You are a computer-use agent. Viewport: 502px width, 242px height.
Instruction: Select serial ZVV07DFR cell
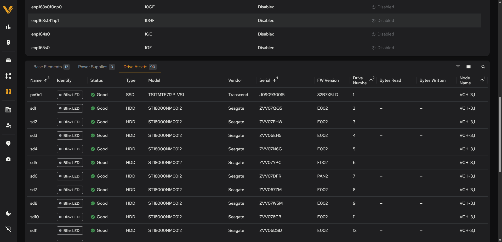(x=270, y=176)
